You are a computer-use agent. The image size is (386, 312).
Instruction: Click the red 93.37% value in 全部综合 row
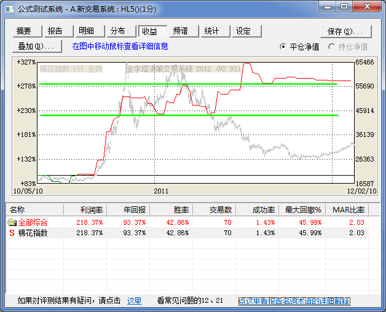135,222
